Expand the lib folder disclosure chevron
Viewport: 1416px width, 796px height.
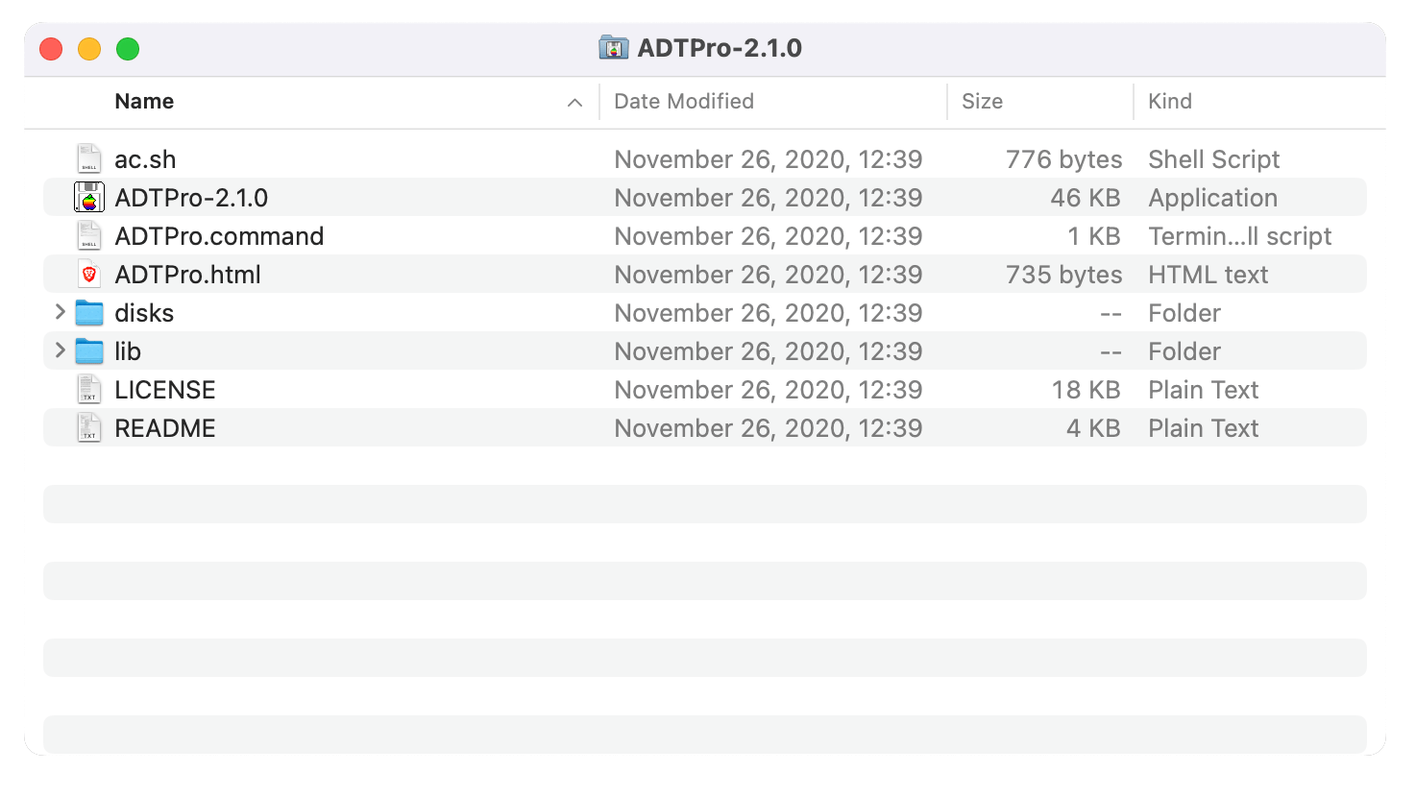tap(60, 350)
